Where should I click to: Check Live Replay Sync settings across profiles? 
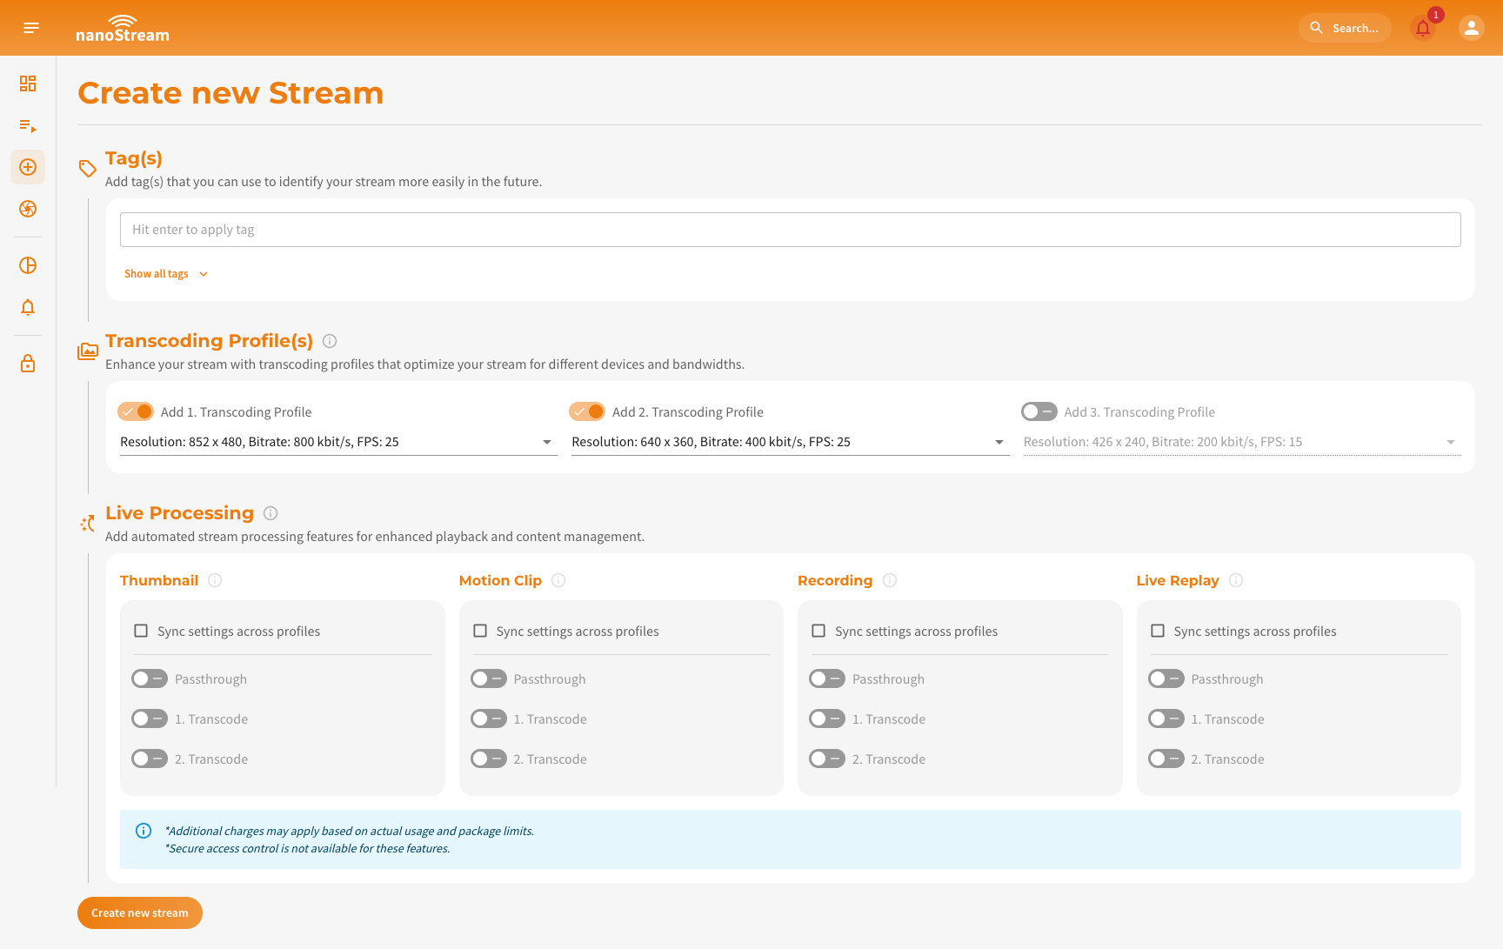(x=1158, y=631)
